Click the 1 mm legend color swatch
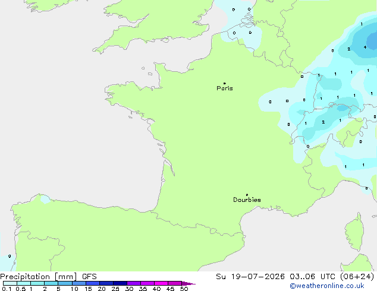 click(37, 283)
